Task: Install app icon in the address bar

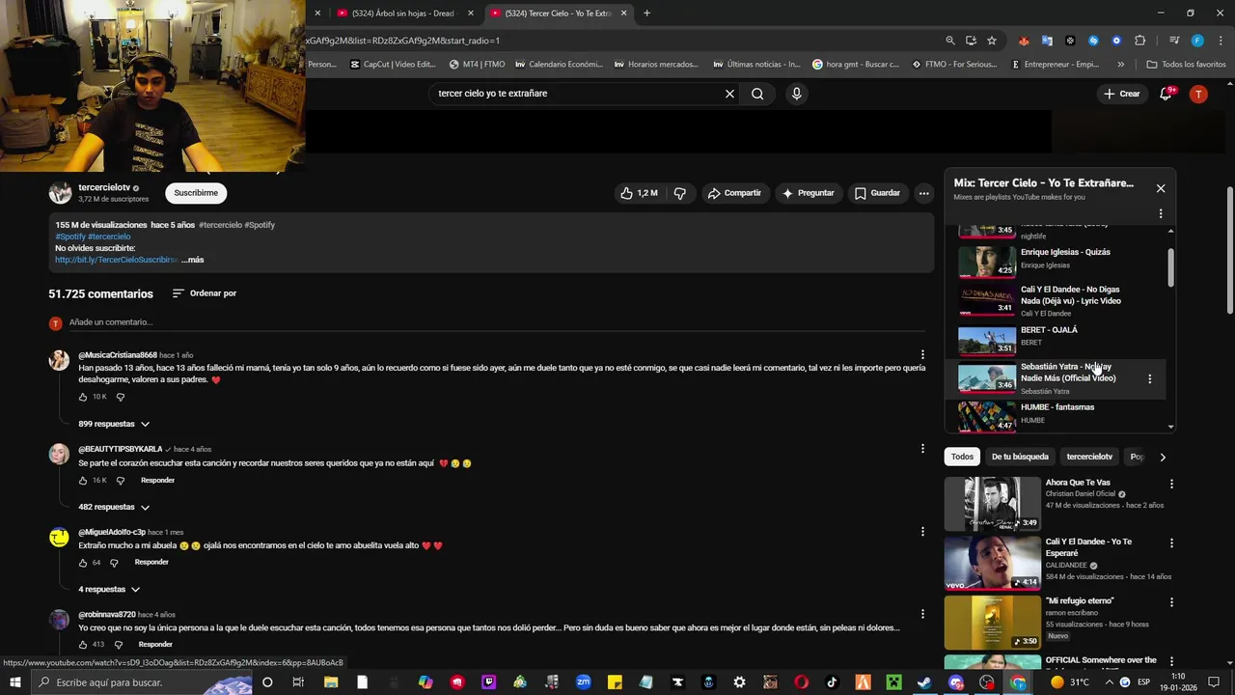Action: pos(971,41)
